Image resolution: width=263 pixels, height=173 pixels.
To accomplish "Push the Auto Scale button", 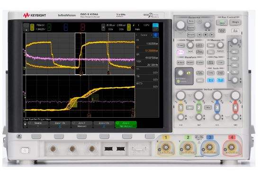I will (x=236, y=31).
